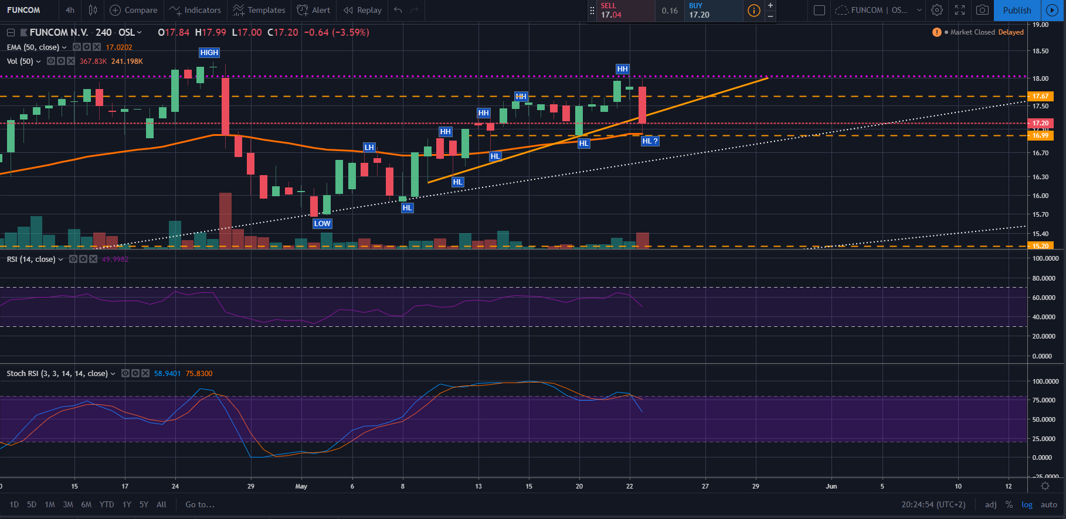Viewport: 1066px width, 519px height.
Task: Open the 4h interval selector
Action: [70, 10]
